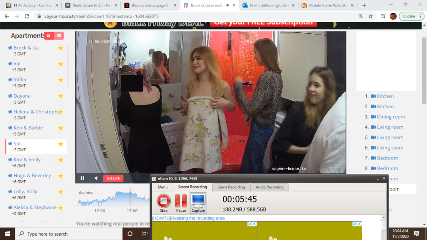
Task: Toggle favorite star for Val
Action: (61, 64)
